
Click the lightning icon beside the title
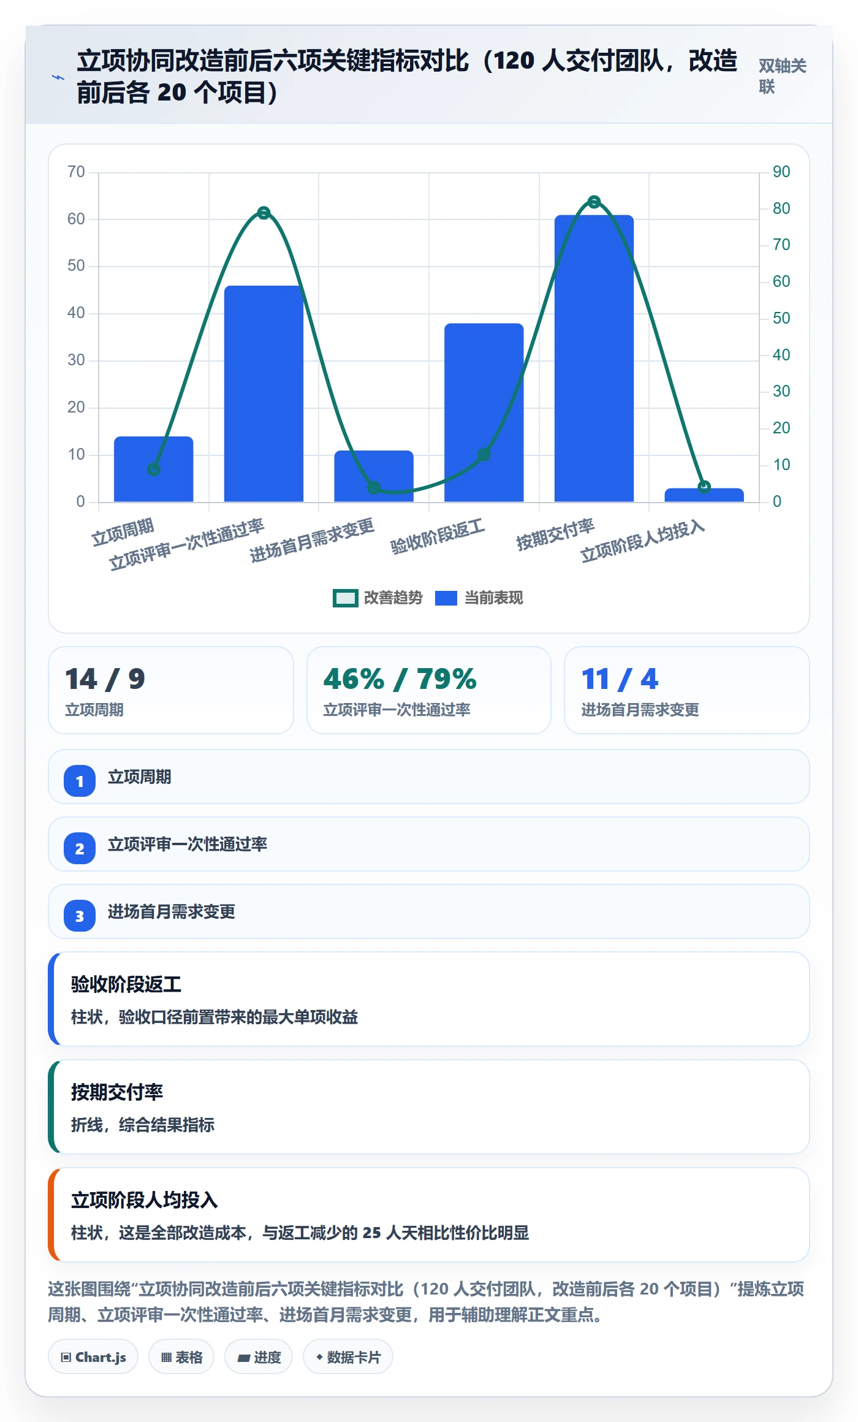pyautogui.click(x=58, y=77)
